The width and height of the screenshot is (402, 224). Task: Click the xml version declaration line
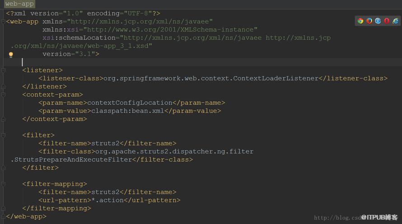click(83, 14)
